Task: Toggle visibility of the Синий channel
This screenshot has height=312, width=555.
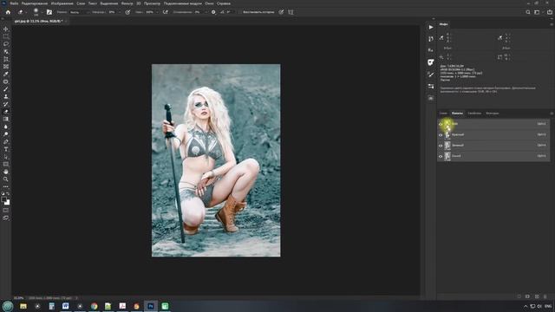Action: point(441,156)
